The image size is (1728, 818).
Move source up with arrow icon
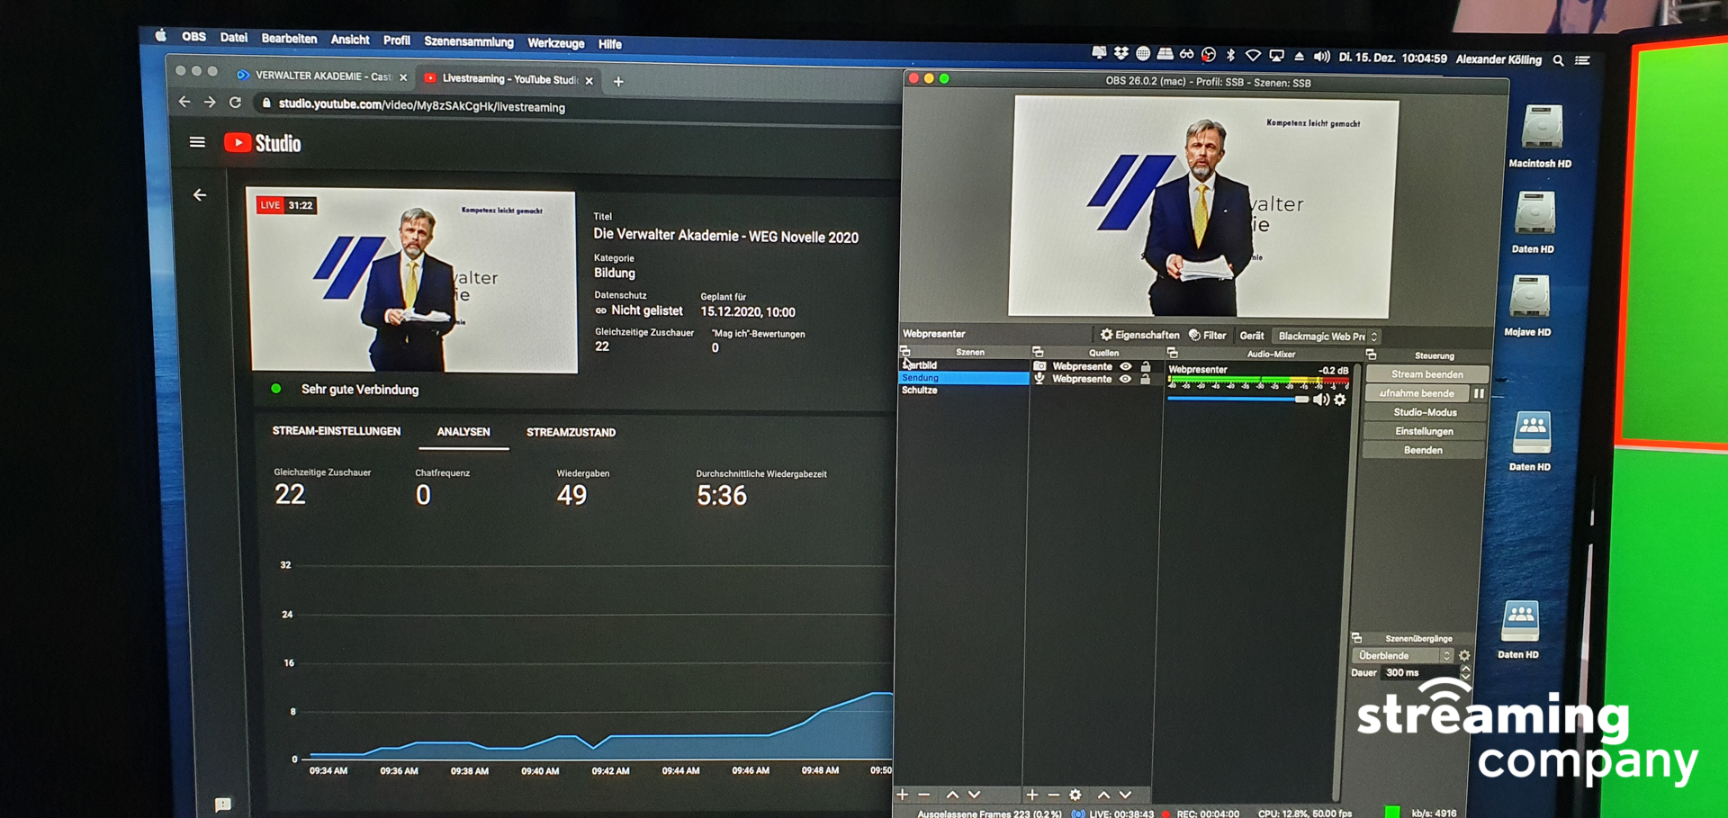1103,795
